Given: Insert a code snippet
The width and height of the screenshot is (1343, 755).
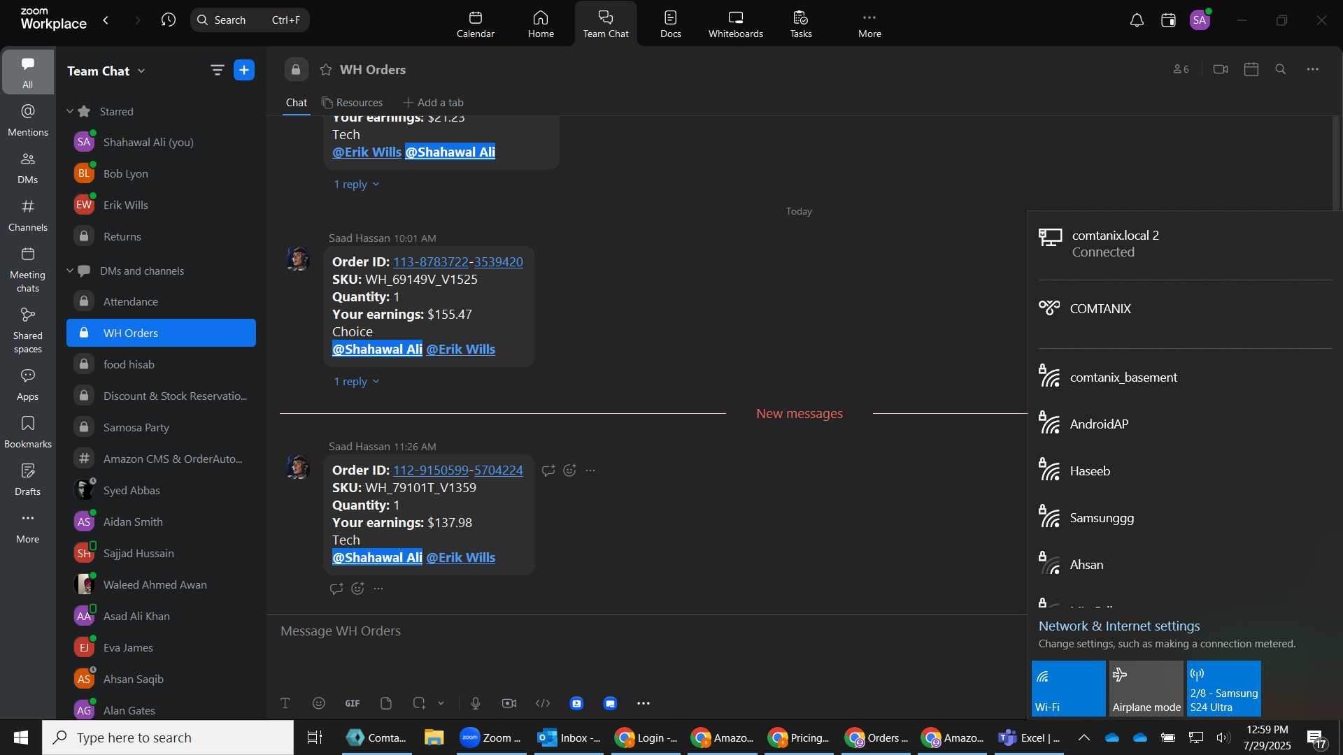Looking at the screenshot, I should tap(543, 703).
